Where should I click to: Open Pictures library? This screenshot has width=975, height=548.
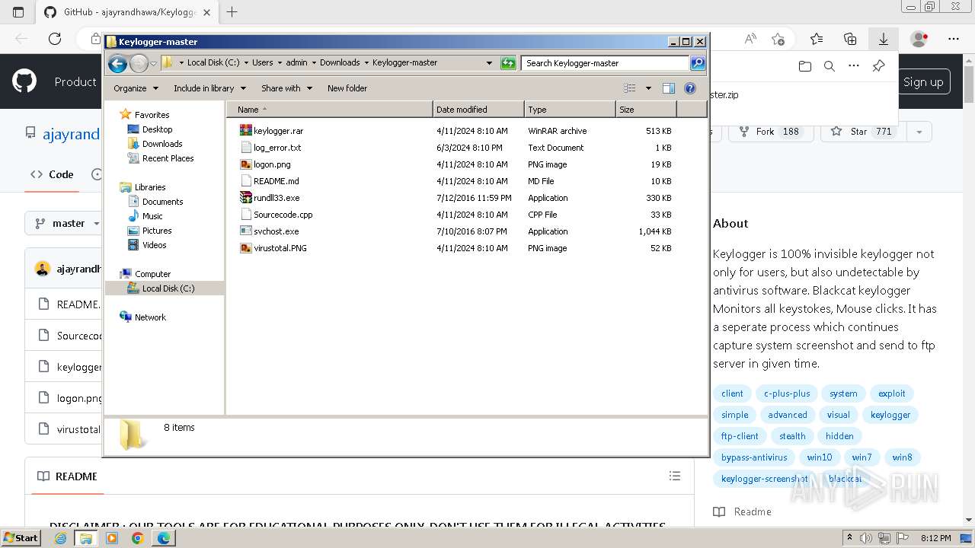(x=157, y=231)
